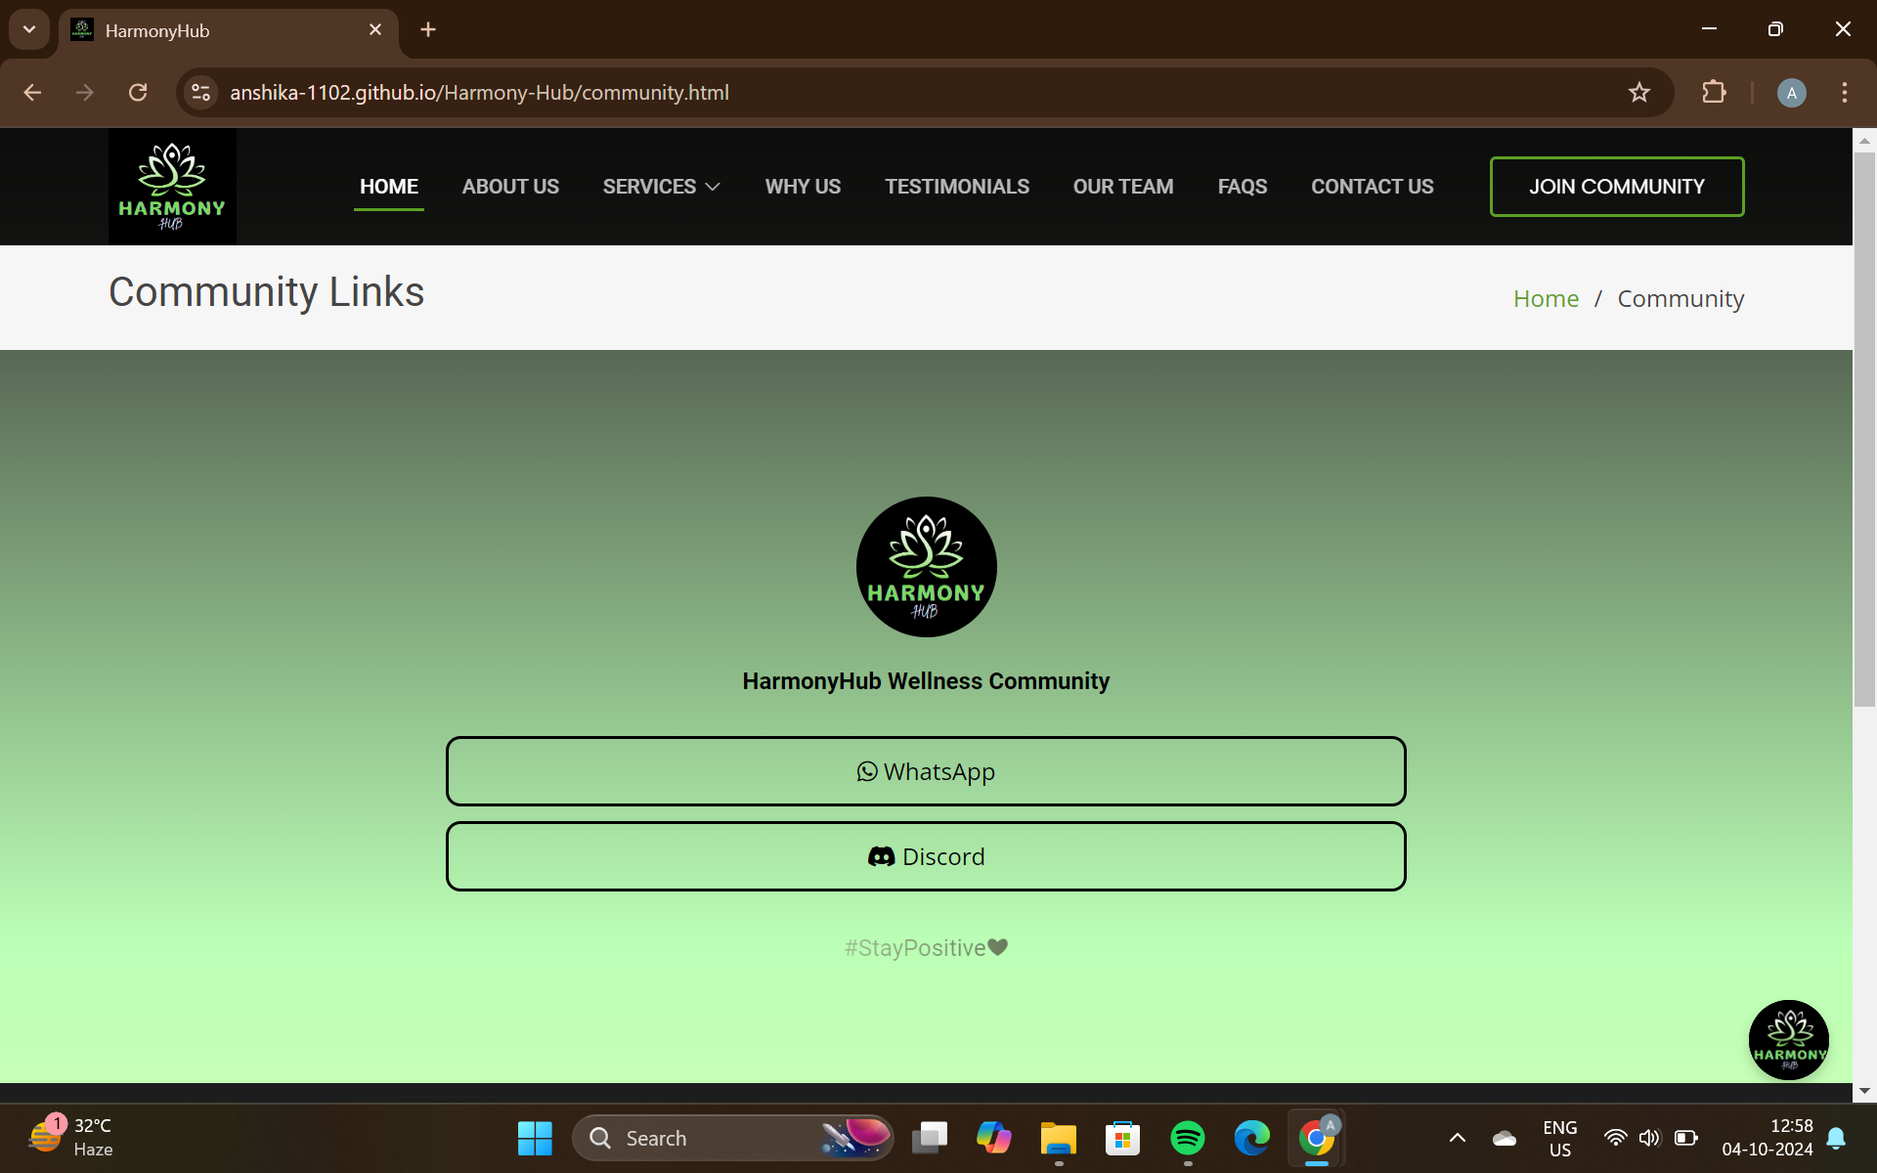Open the FAQs nav item
The height and width of the screenshot is (1173, 1877).
click(1242, 187)
